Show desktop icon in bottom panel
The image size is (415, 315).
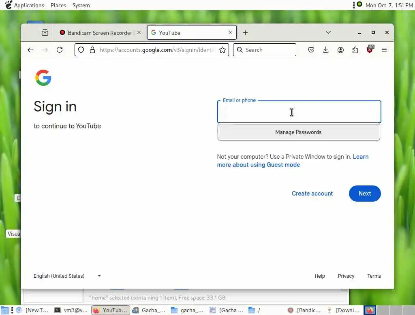click(x=4, y=310)
